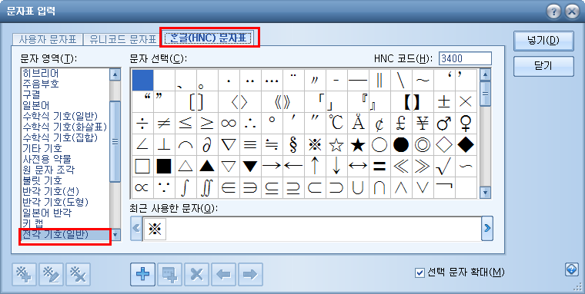Image resolution: width=585 pixels, height=294 pixels.
Task: Select the filled downward triangle ▼ symbol
Action: click(x=250, y=167)
